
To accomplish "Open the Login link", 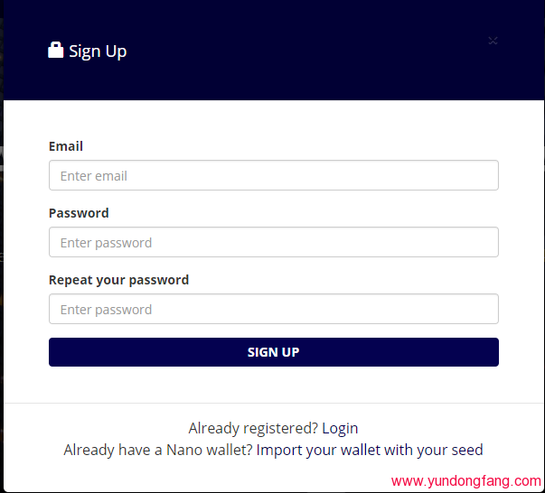I will pyautogui.click(x=340, y=428).
